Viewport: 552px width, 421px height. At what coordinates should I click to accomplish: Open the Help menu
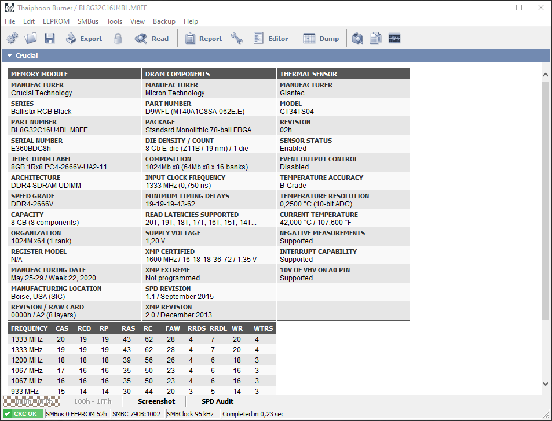coord(191,21)
